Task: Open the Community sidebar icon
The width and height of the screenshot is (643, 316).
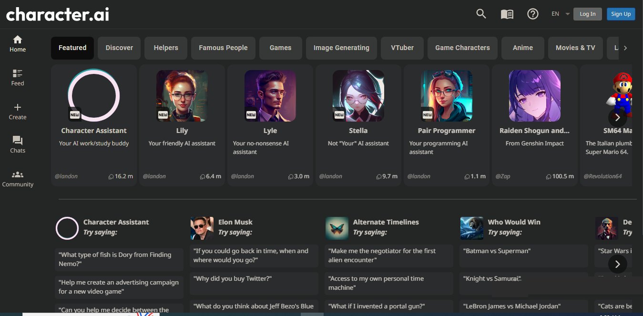Action: coord(18,178)
